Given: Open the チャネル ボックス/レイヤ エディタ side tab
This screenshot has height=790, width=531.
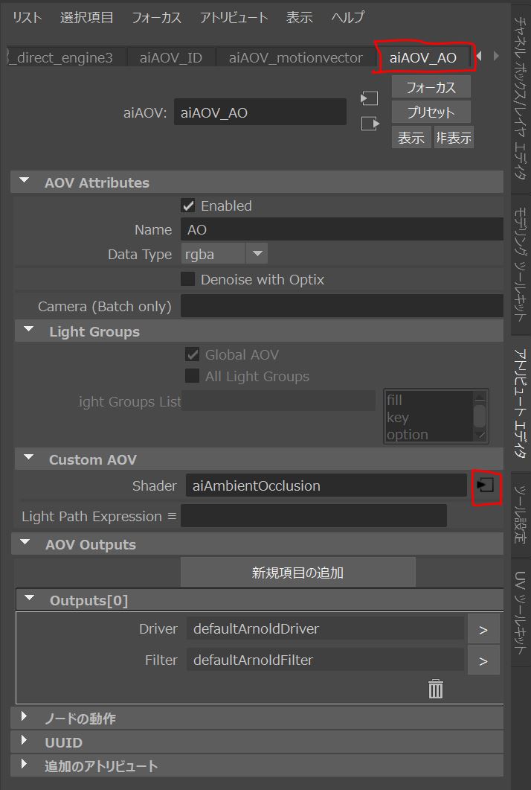Looking at the screenshot, I should [x=521, y=98].
